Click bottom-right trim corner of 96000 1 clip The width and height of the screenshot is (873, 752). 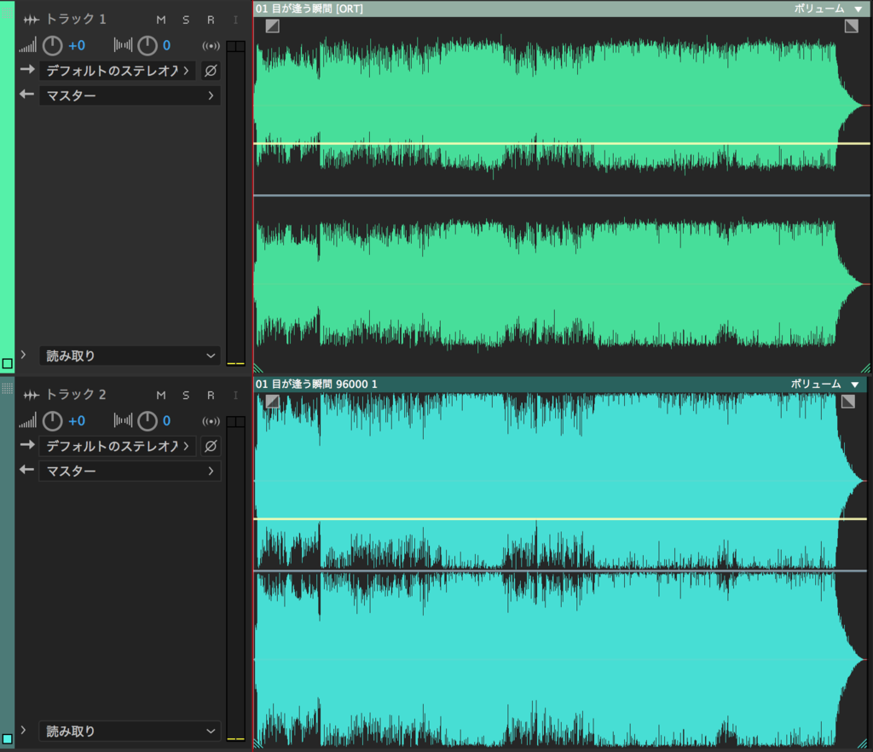coord(863,743)
